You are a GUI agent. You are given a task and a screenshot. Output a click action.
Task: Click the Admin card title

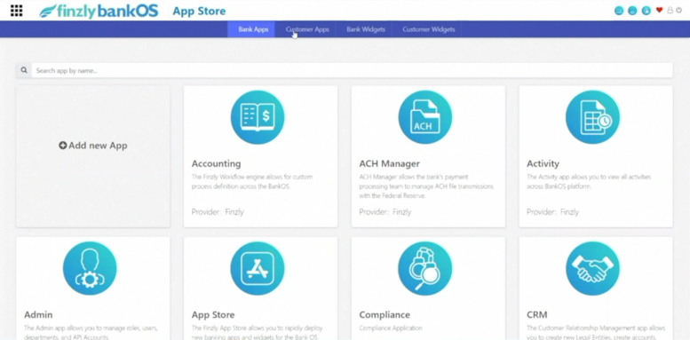tap(38, 315)
